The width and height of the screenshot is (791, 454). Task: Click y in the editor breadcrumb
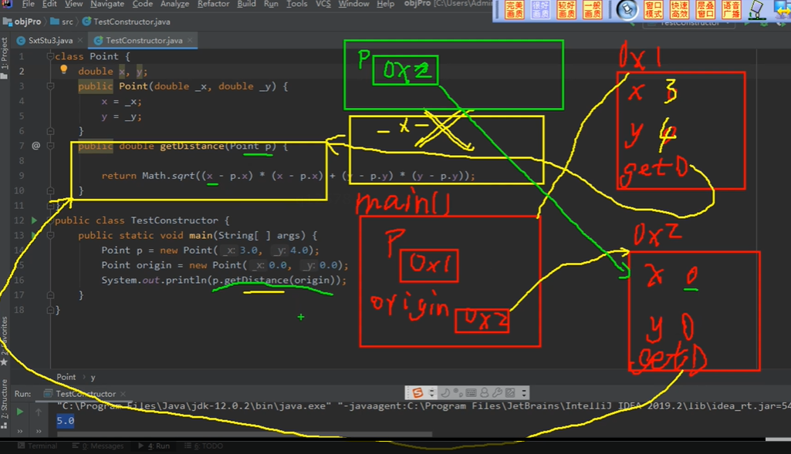93,378
